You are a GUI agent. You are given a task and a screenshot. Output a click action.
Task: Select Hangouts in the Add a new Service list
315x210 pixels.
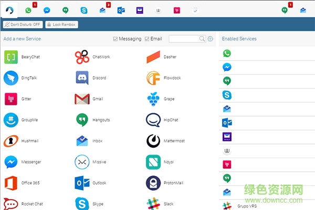tap(93, 120)
